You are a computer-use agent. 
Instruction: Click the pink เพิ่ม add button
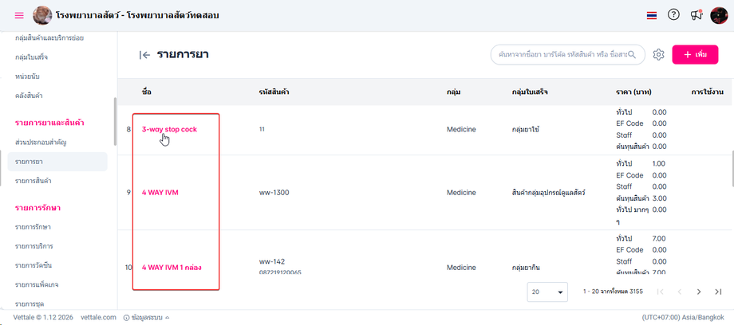tap(695, 54)
